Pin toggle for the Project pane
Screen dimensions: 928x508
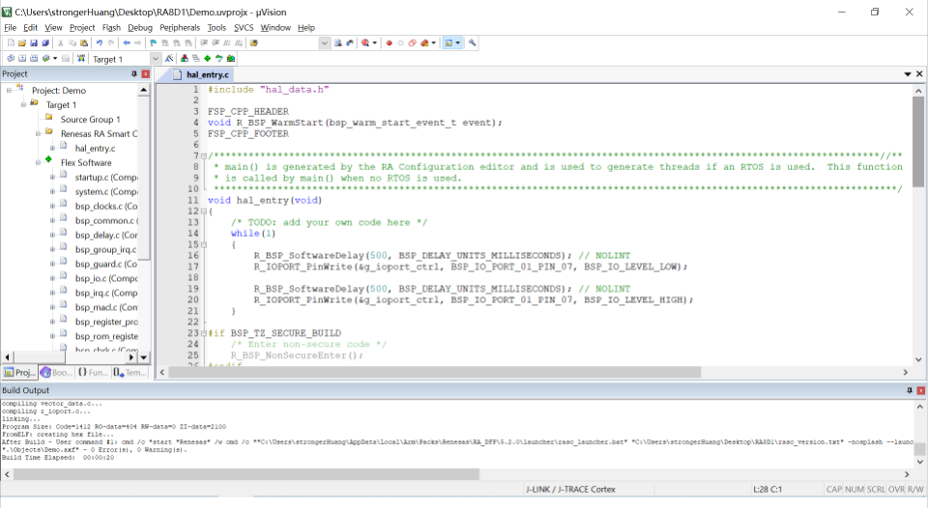(x=133, y=74)
